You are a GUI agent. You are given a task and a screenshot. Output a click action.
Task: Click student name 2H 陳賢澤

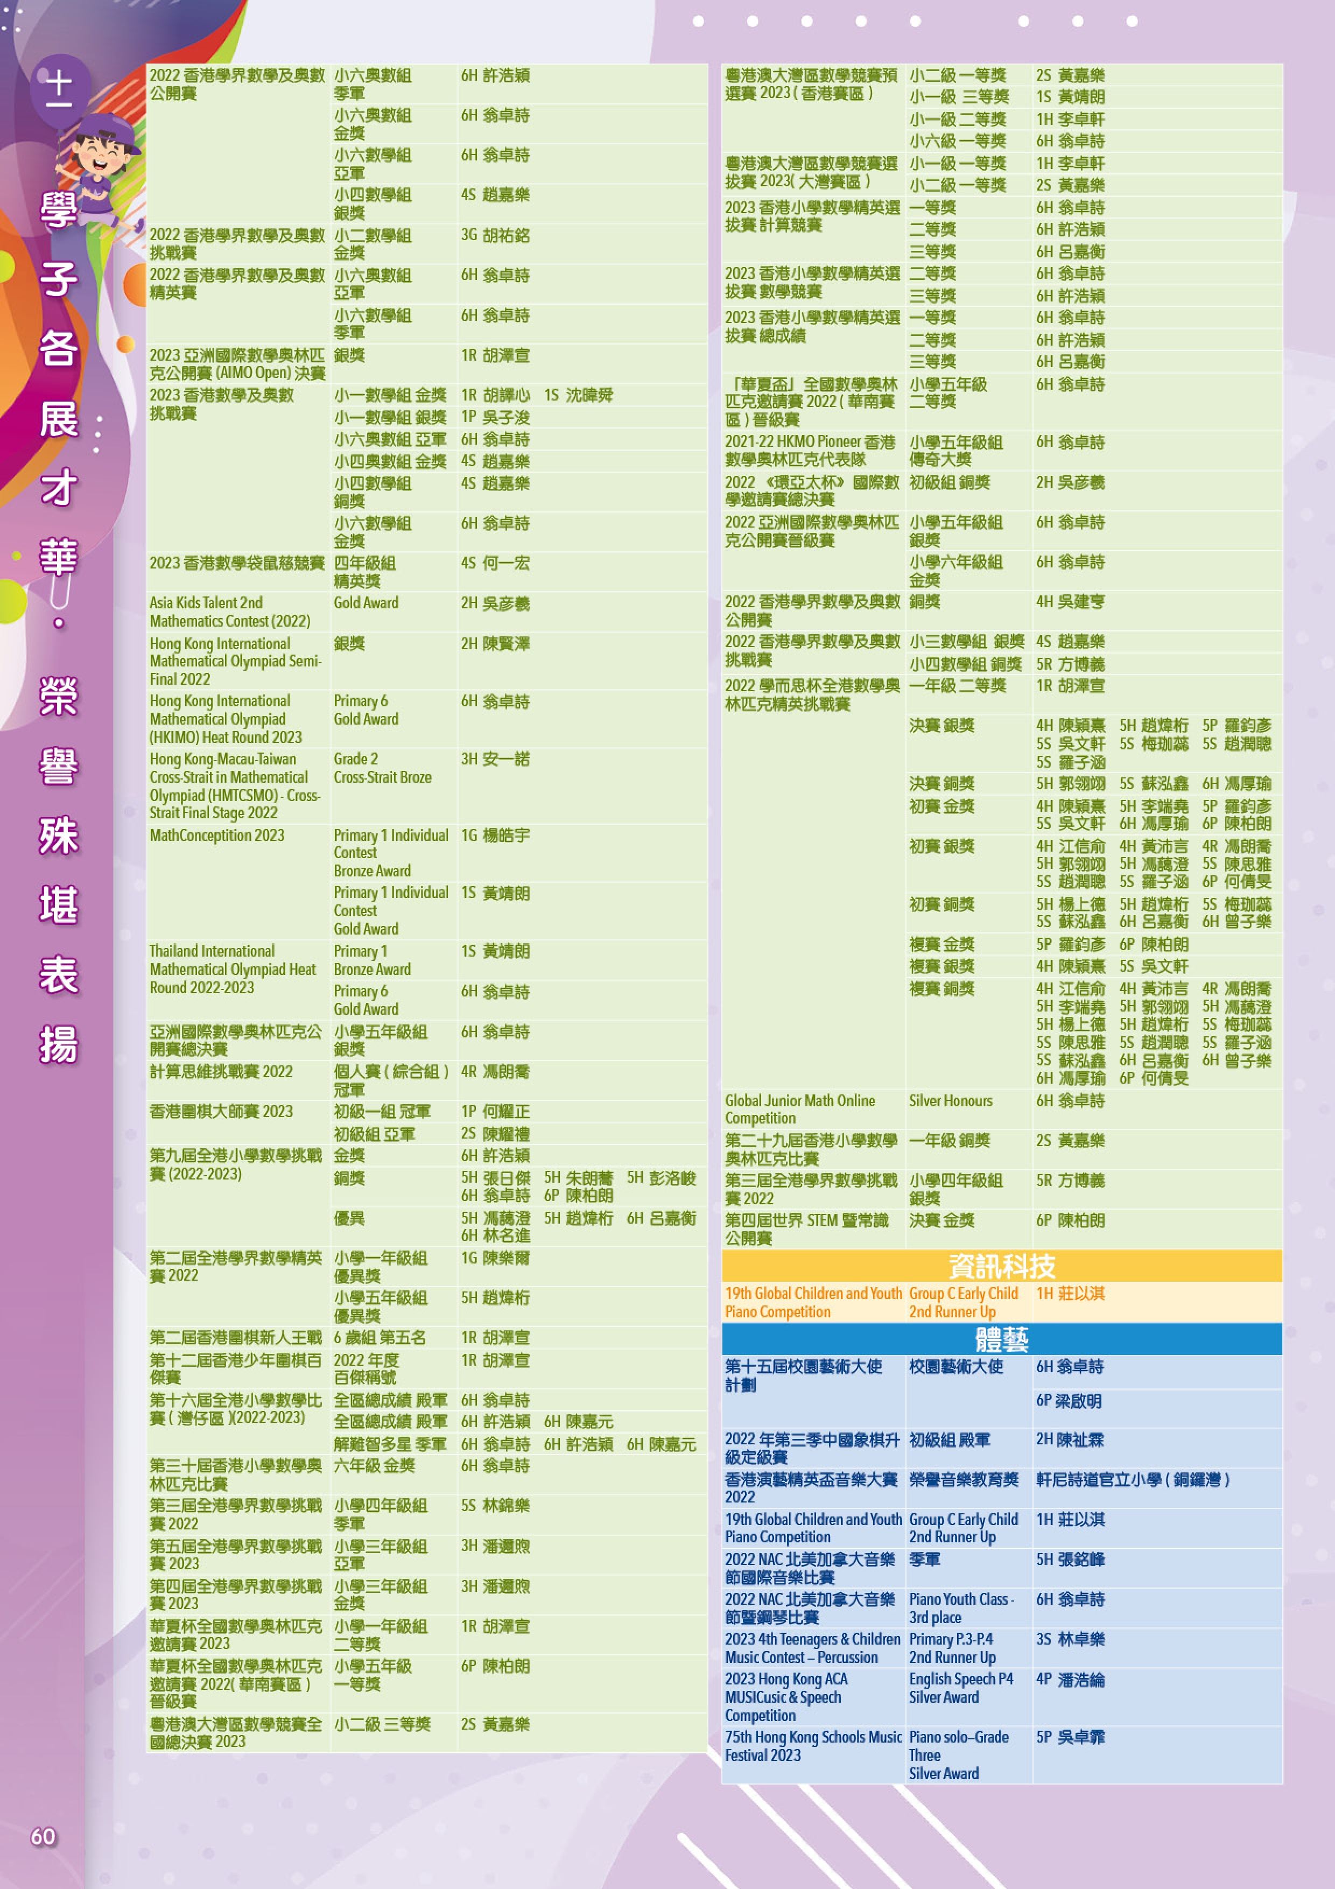coord(494,644)
